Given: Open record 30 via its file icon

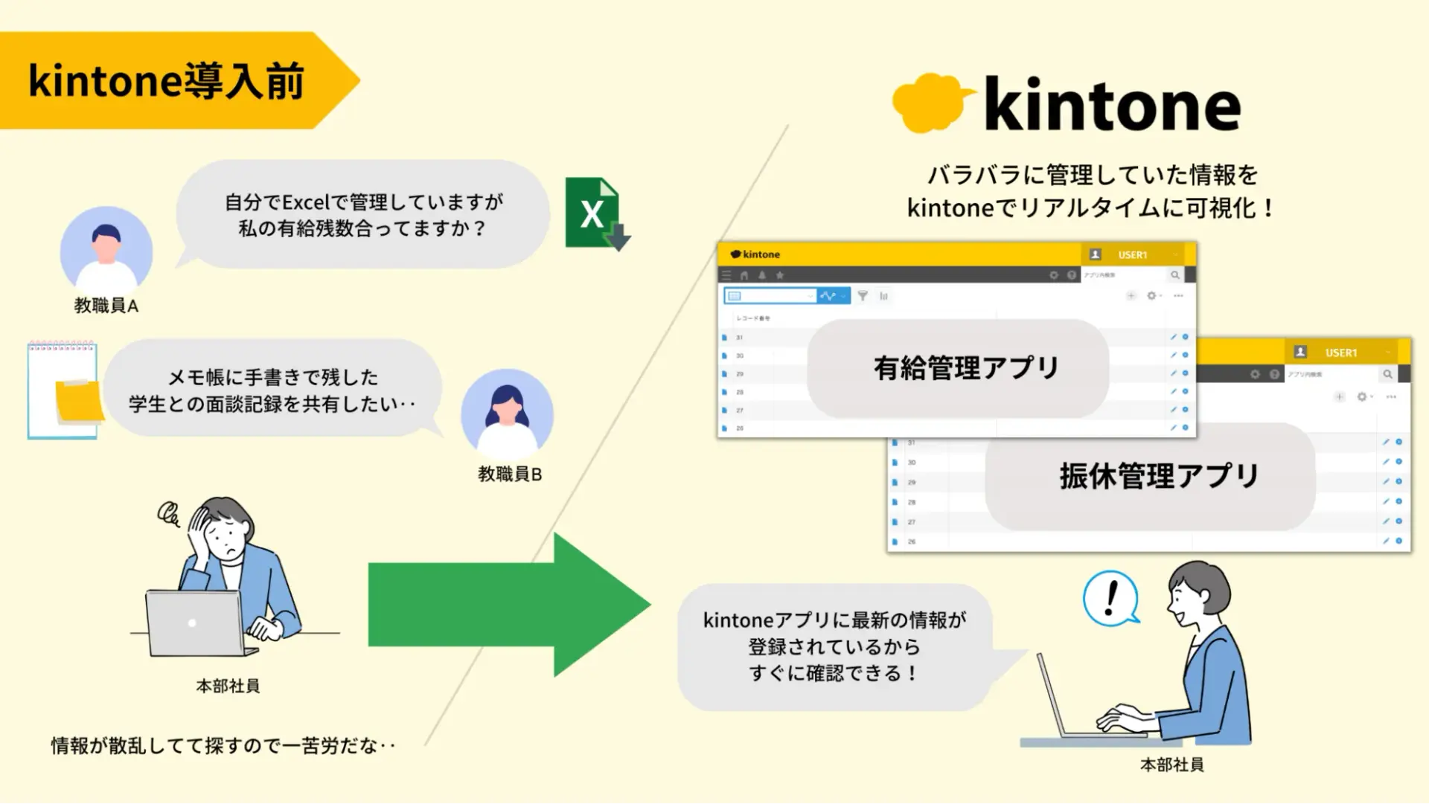Looking at the screenshot, I should pos(725,356).
